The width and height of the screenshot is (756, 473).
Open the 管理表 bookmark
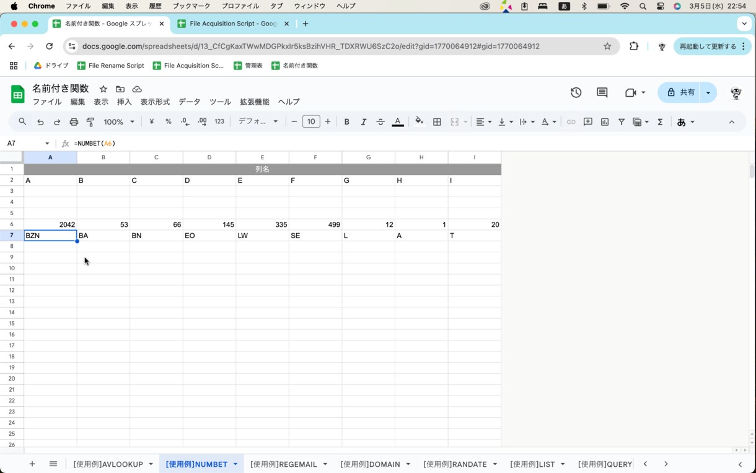point(248,66)
